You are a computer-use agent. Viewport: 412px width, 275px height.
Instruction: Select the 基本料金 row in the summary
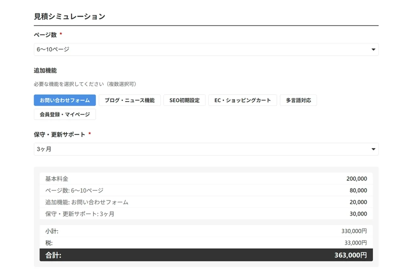[206, 179]
